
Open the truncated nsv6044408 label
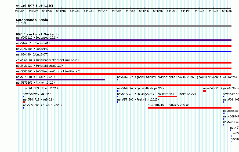tap(231, 99)
